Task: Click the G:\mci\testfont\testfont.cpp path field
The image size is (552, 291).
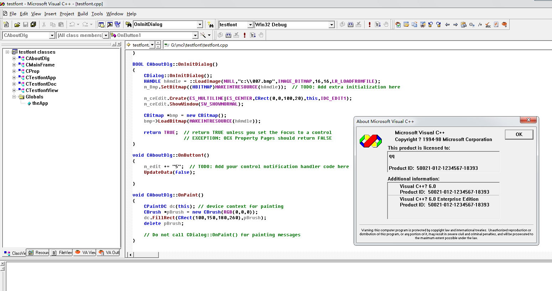Action: tap(357, 45)
